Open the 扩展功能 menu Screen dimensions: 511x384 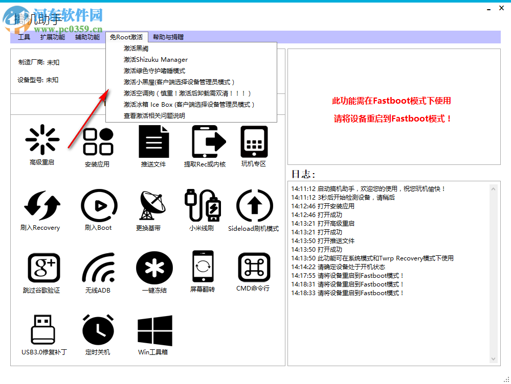click(x=53, y=37)
